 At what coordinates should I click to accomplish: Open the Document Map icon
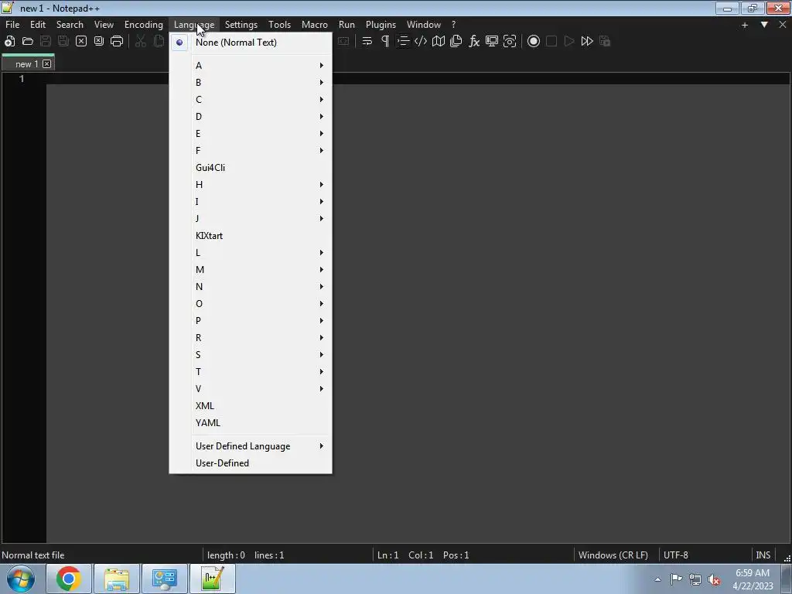click(439, 42)
